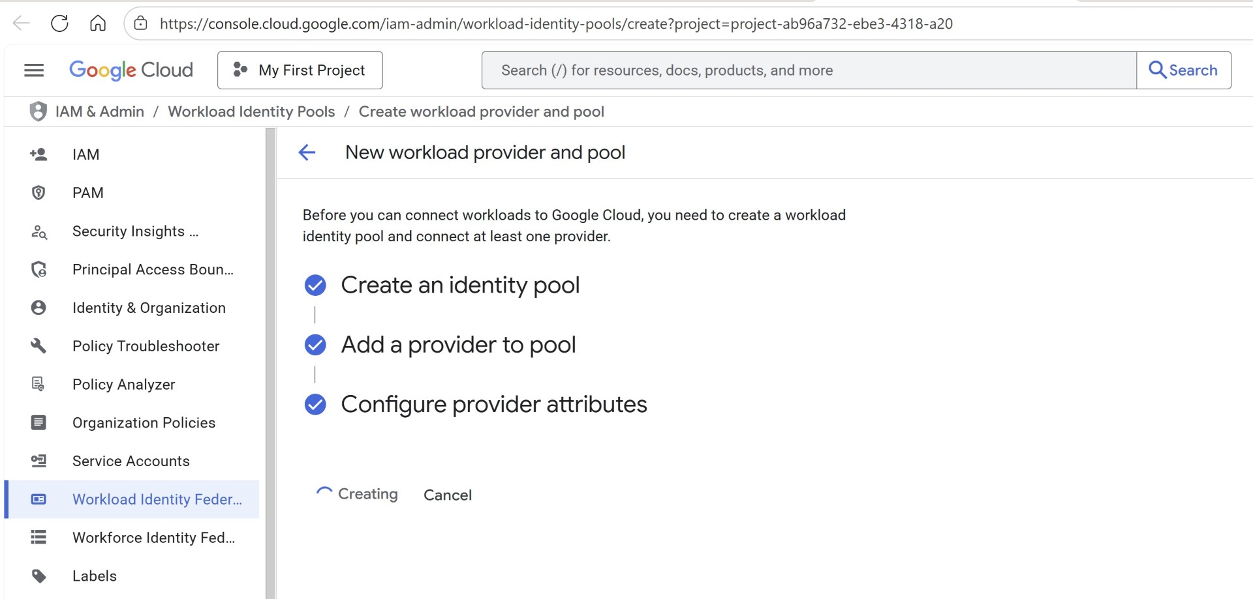Click the Search button
This screenshot has height=599, width=1253.
[x=1184, y=70]
